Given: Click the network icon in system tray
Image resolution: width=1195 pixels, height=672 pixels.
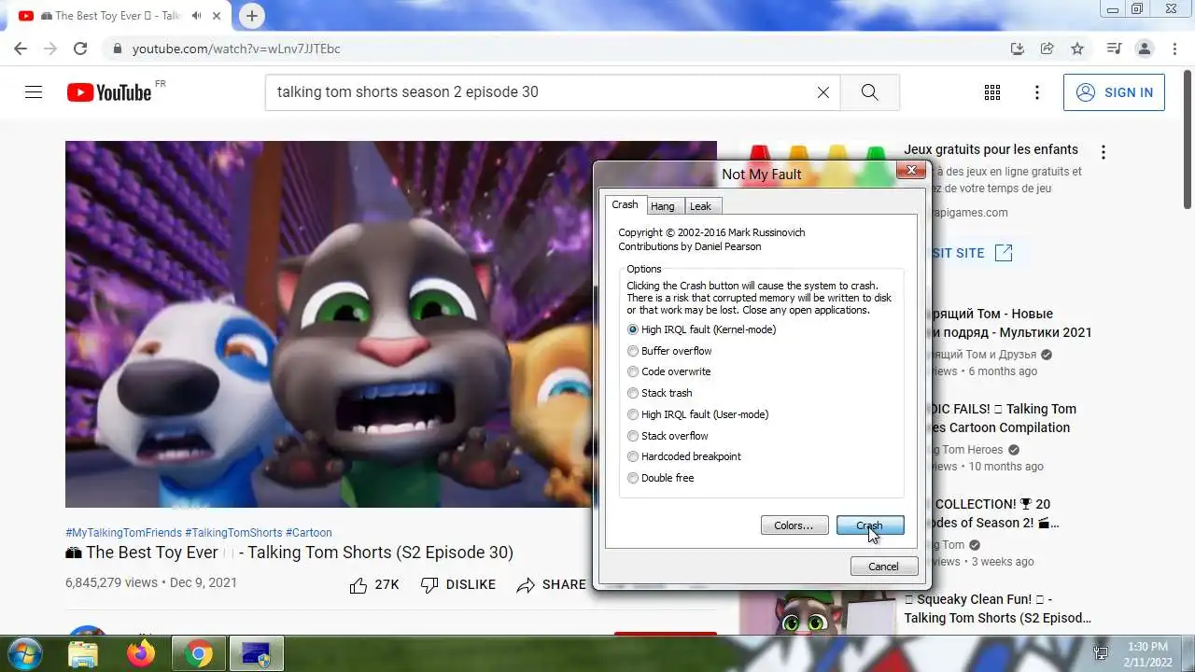Looking at the screenshot, I should 1101,653.
